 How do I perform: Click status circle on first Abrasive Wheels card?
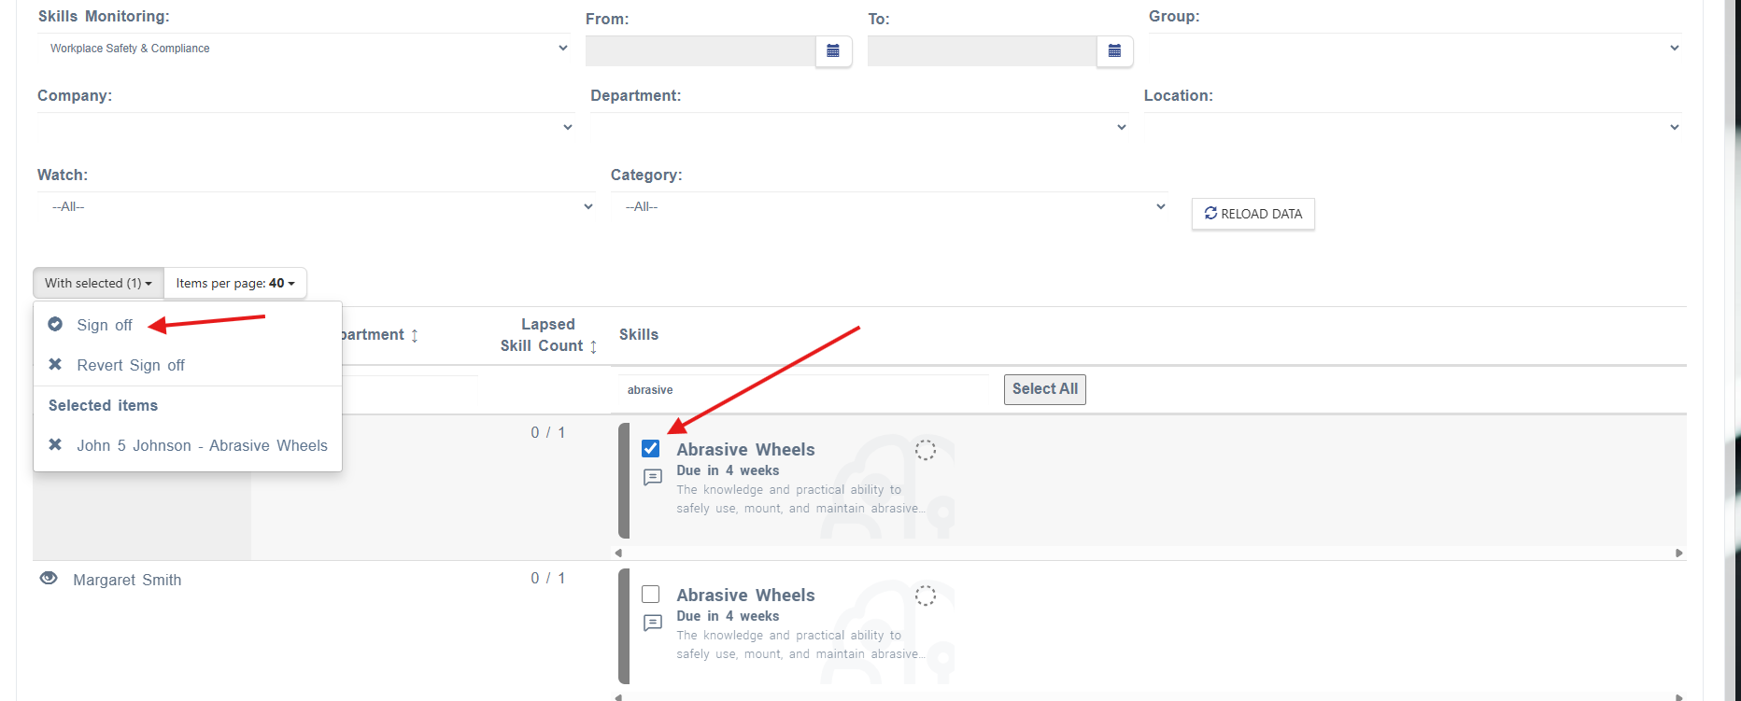coord(925,450)
